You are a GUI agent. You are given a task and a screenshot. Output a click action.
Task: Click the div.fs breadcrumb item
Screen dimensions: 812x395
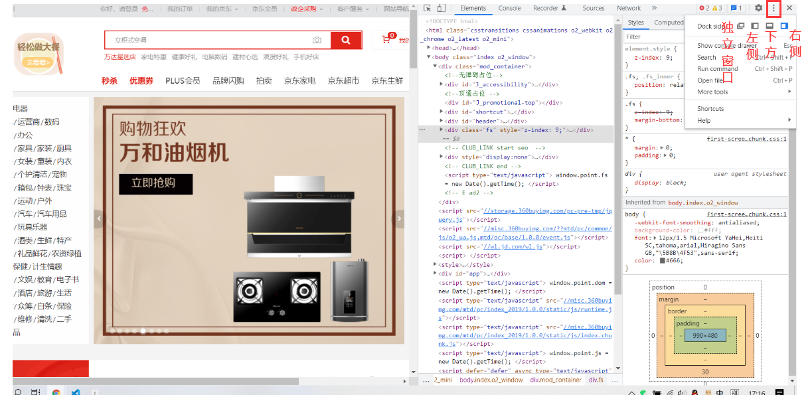tap(596, 380)
